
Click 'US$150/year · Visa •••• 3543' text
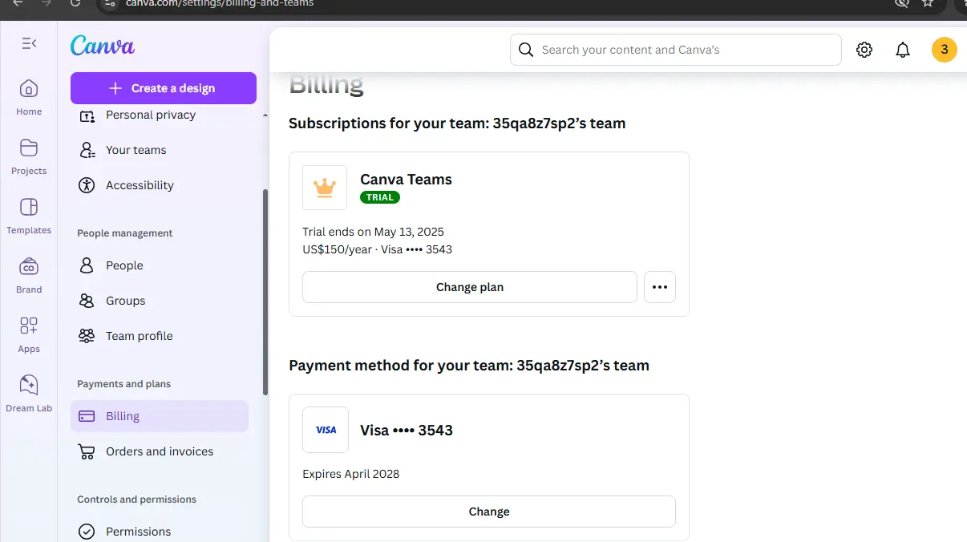(377, 249)
